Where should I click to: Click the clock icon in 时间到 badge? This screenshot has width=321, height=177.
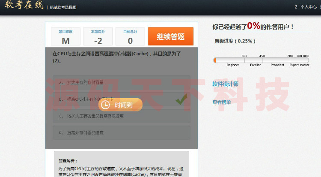pos(105,105)
